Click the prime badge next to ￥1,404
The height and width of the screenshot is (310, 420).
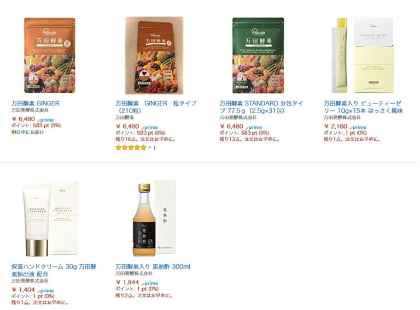(x=45, y=290)
